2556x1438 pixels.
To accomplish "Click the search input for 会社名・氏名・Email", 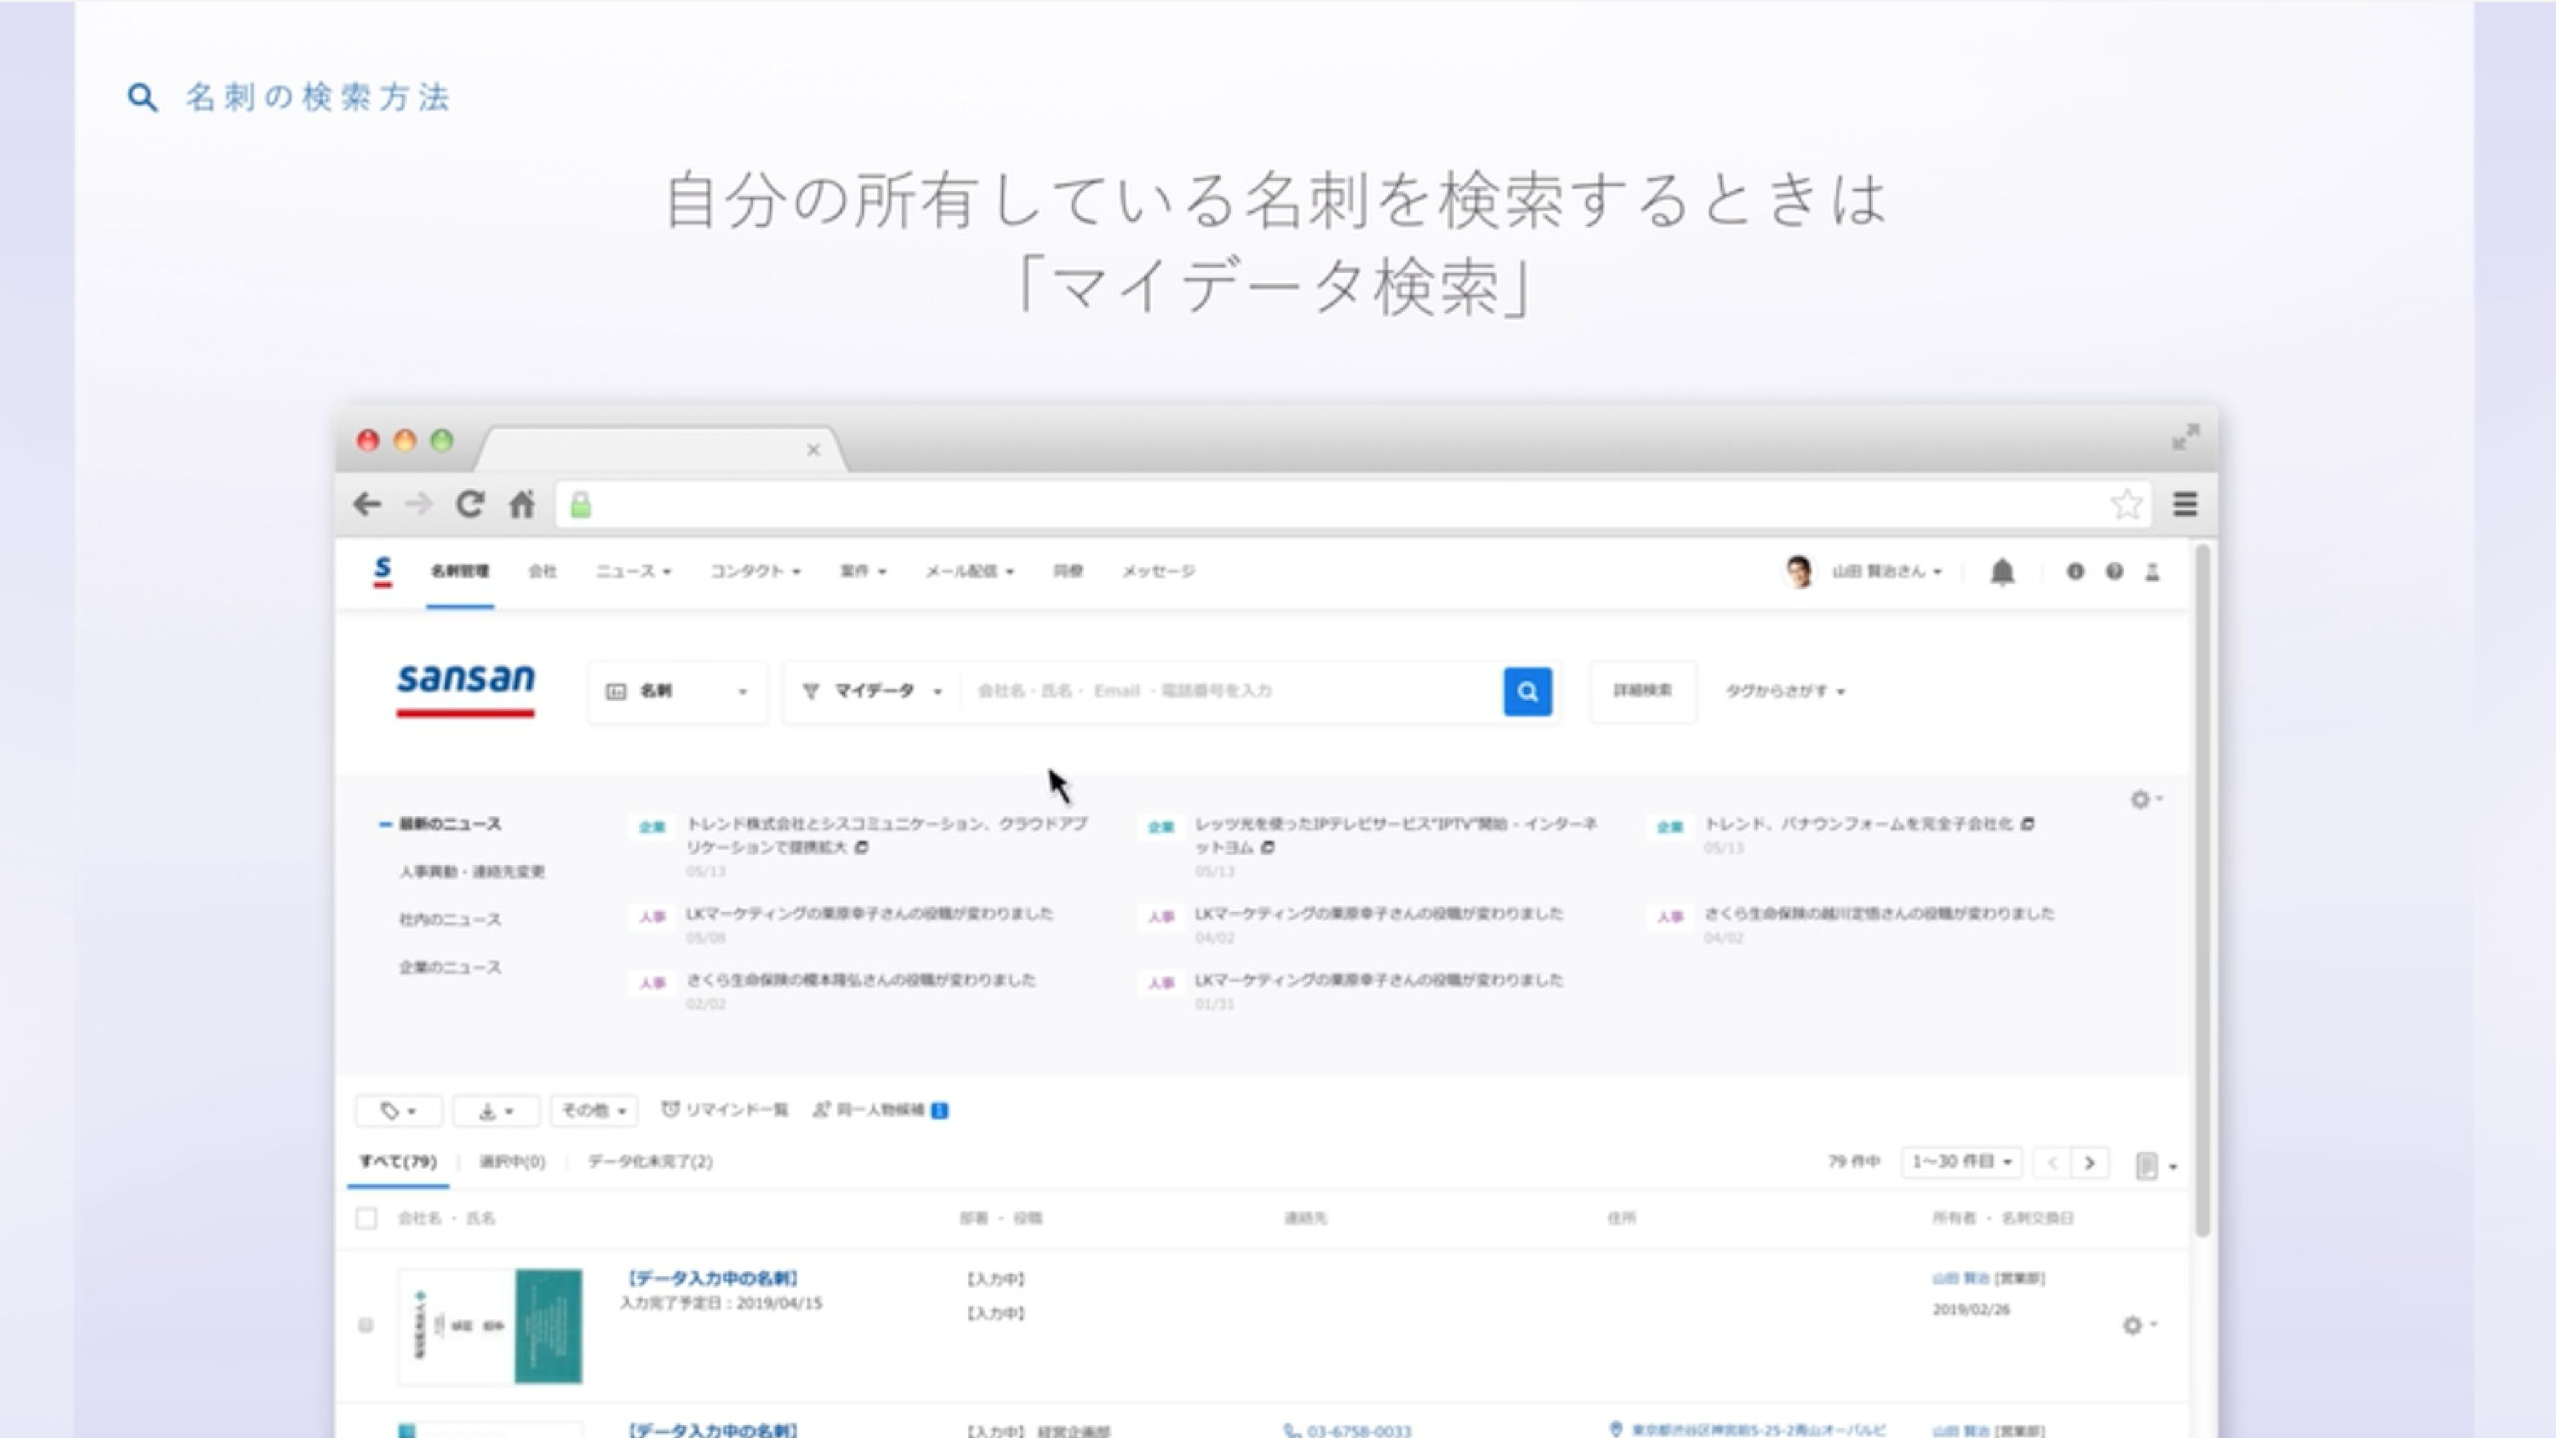I will (1233, 691).
